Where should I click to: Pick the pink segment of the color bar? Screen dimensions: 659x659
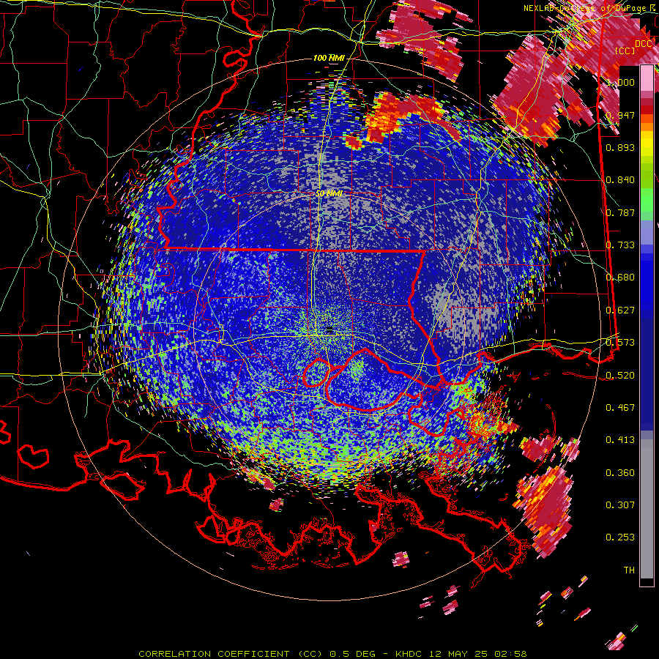click(647, 78)
